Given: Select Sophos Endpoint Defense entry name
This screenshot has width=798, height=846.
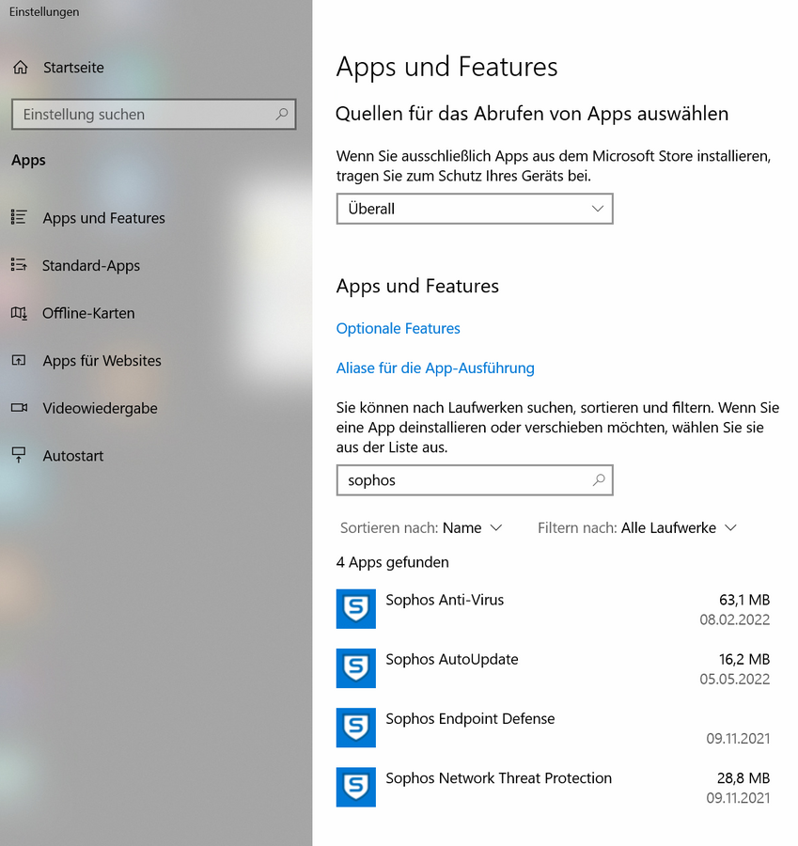Looking at the screenshot, I should [470, 719].
